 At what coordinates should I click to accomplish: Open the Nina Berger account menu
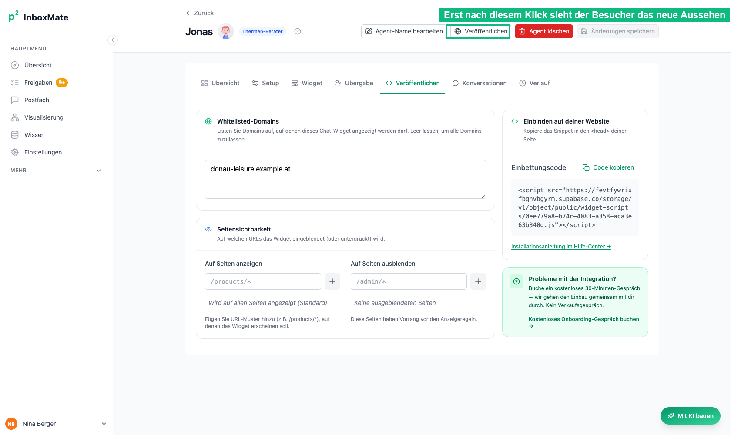[x=57, y=424]
